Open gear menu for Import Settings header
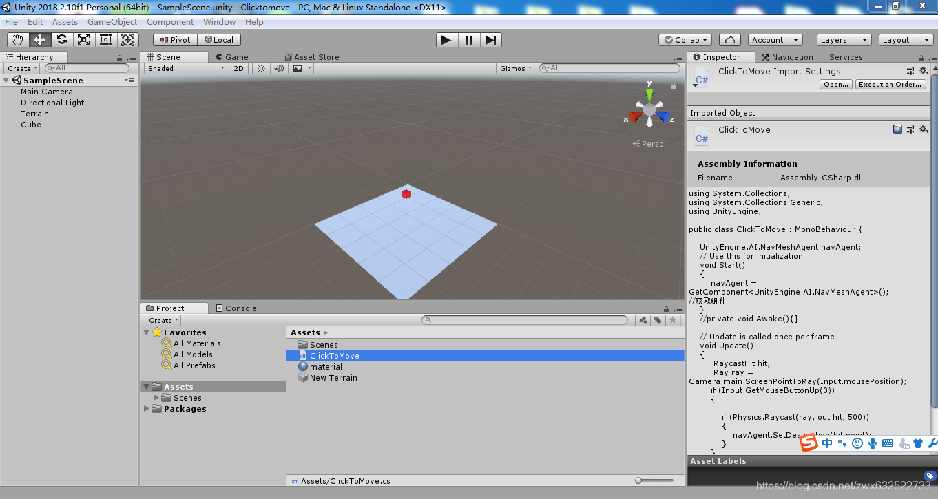Viewport: 938px width, 499px height. tap(924, 71)
